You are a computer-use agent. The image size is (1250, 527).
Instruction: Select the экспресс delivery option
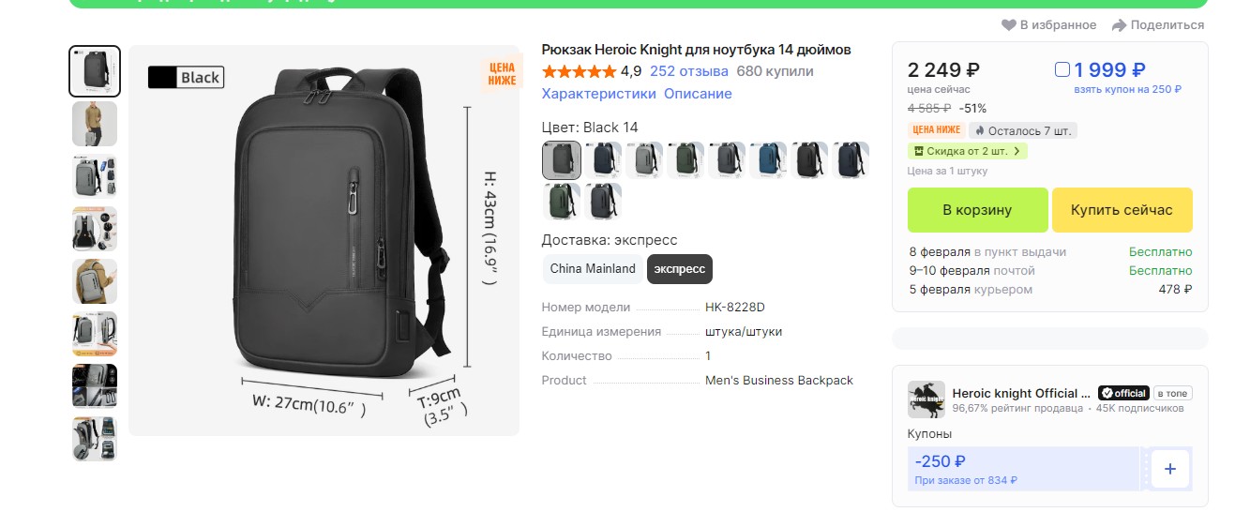(x=680, y=269)
